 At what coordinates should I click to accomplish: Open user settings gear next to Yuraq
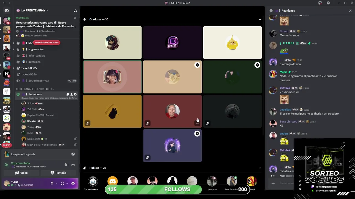coord(73,183)
